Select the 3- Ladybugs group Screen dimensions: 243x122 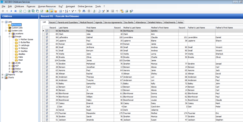(24, 45)
